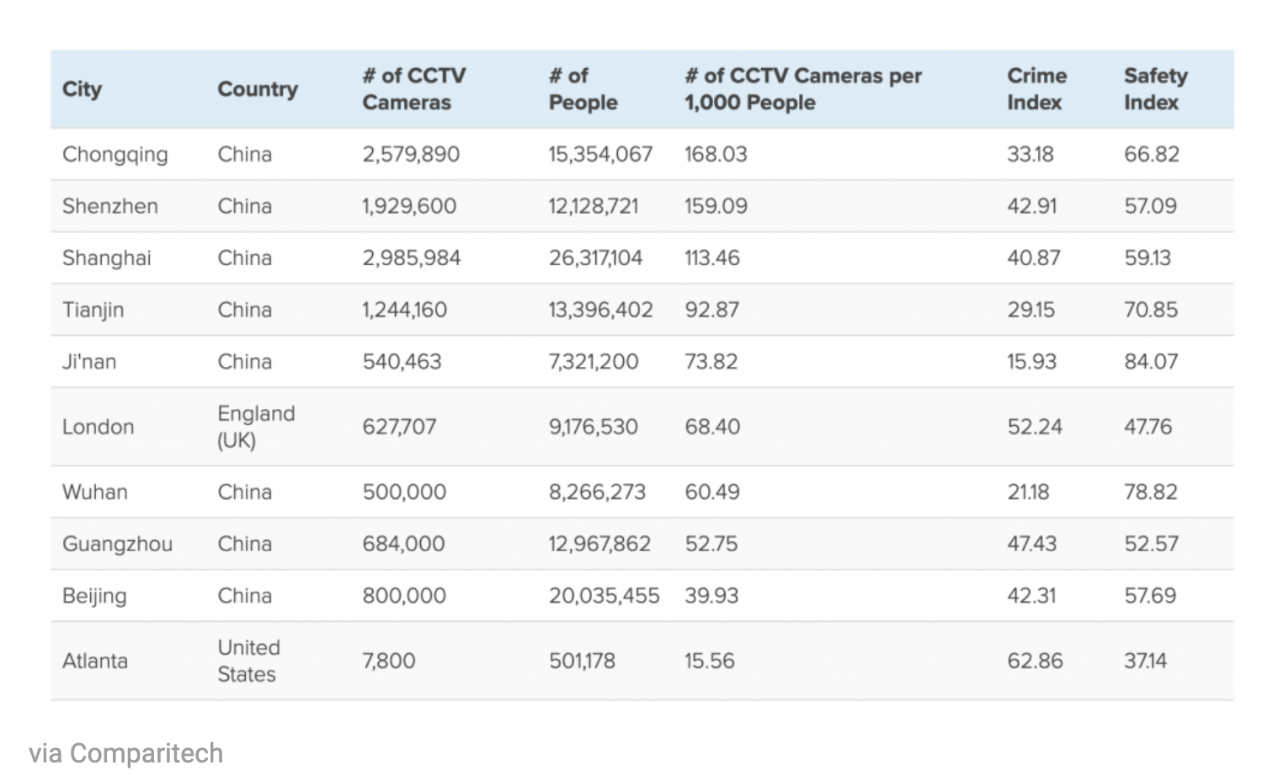Viewport: 1278px width, 781px height.
Task: Select the Chongqing city cell
Action: (x=115, y=155)
